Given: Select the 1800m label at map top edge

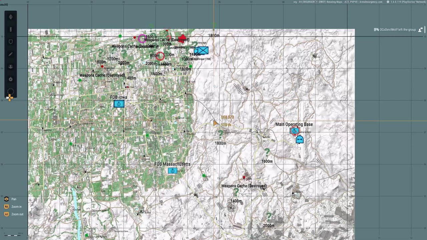Looking at the screenshot, I should point(214,35).
